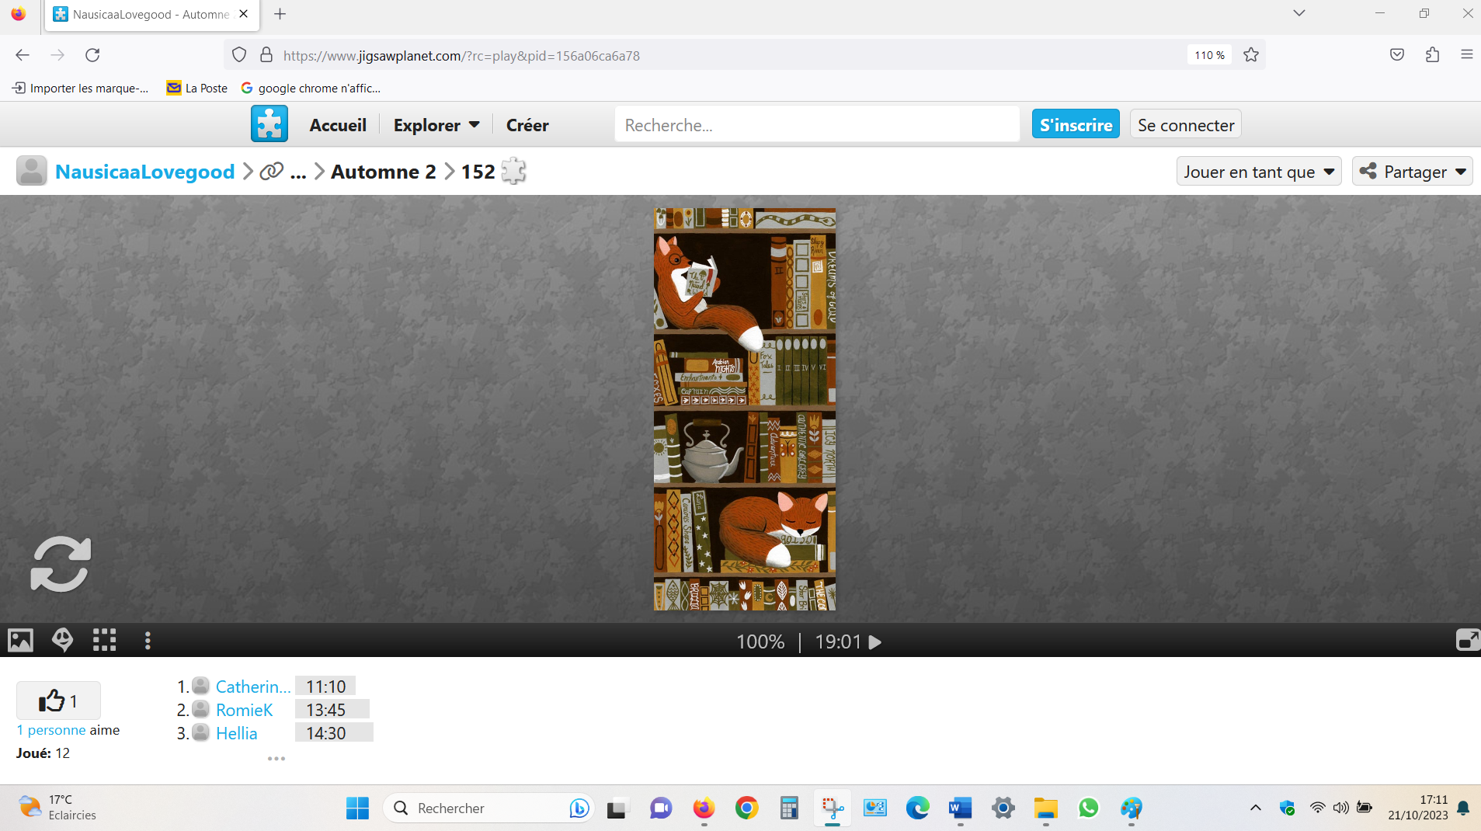This screenshot has width=1481, height=831.
Task: Click the Jigsaw Planet puzzle logo
Action: (x=269, y=124)
